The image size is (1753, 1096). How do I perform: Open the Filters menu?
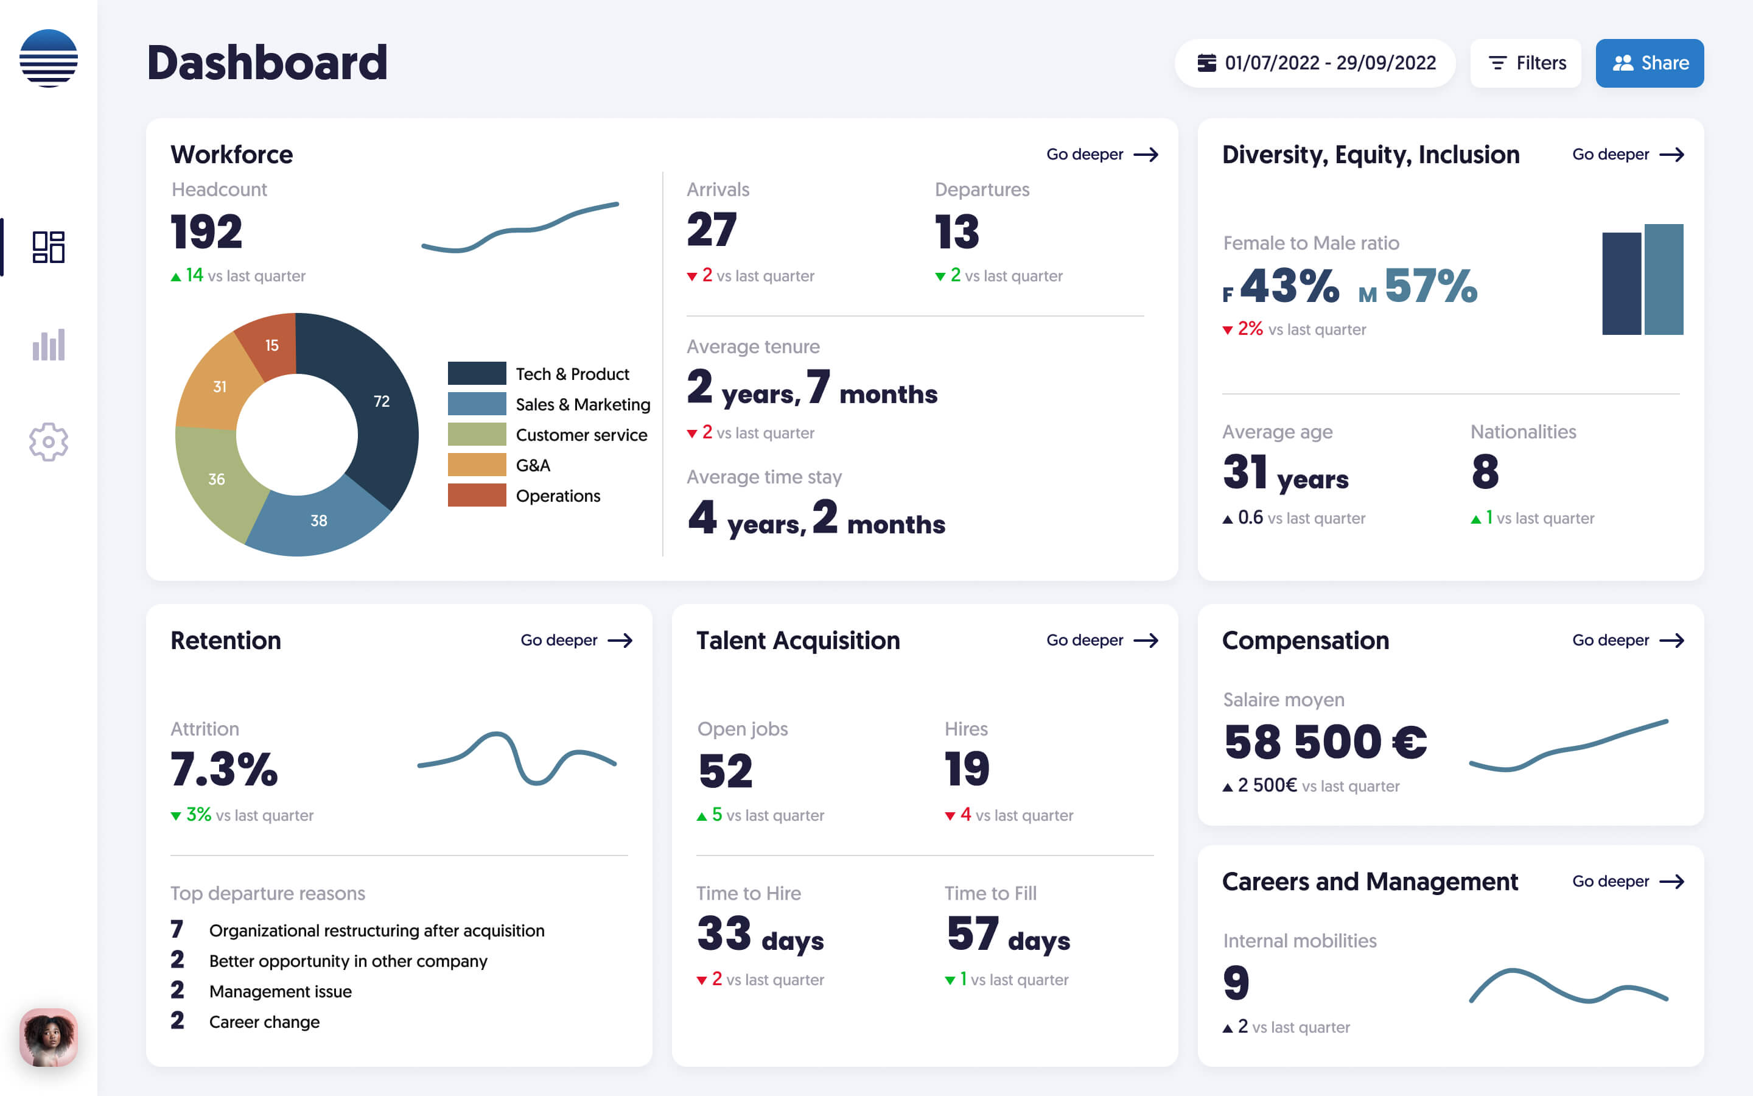pyautogui.click(x=1525, y=63)
